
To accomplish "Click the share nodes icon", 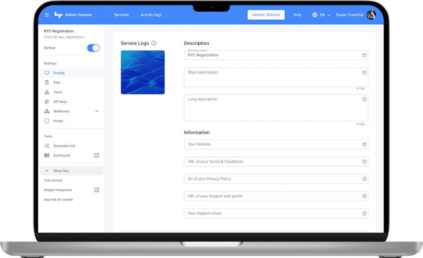I will [x=47, y=146].
